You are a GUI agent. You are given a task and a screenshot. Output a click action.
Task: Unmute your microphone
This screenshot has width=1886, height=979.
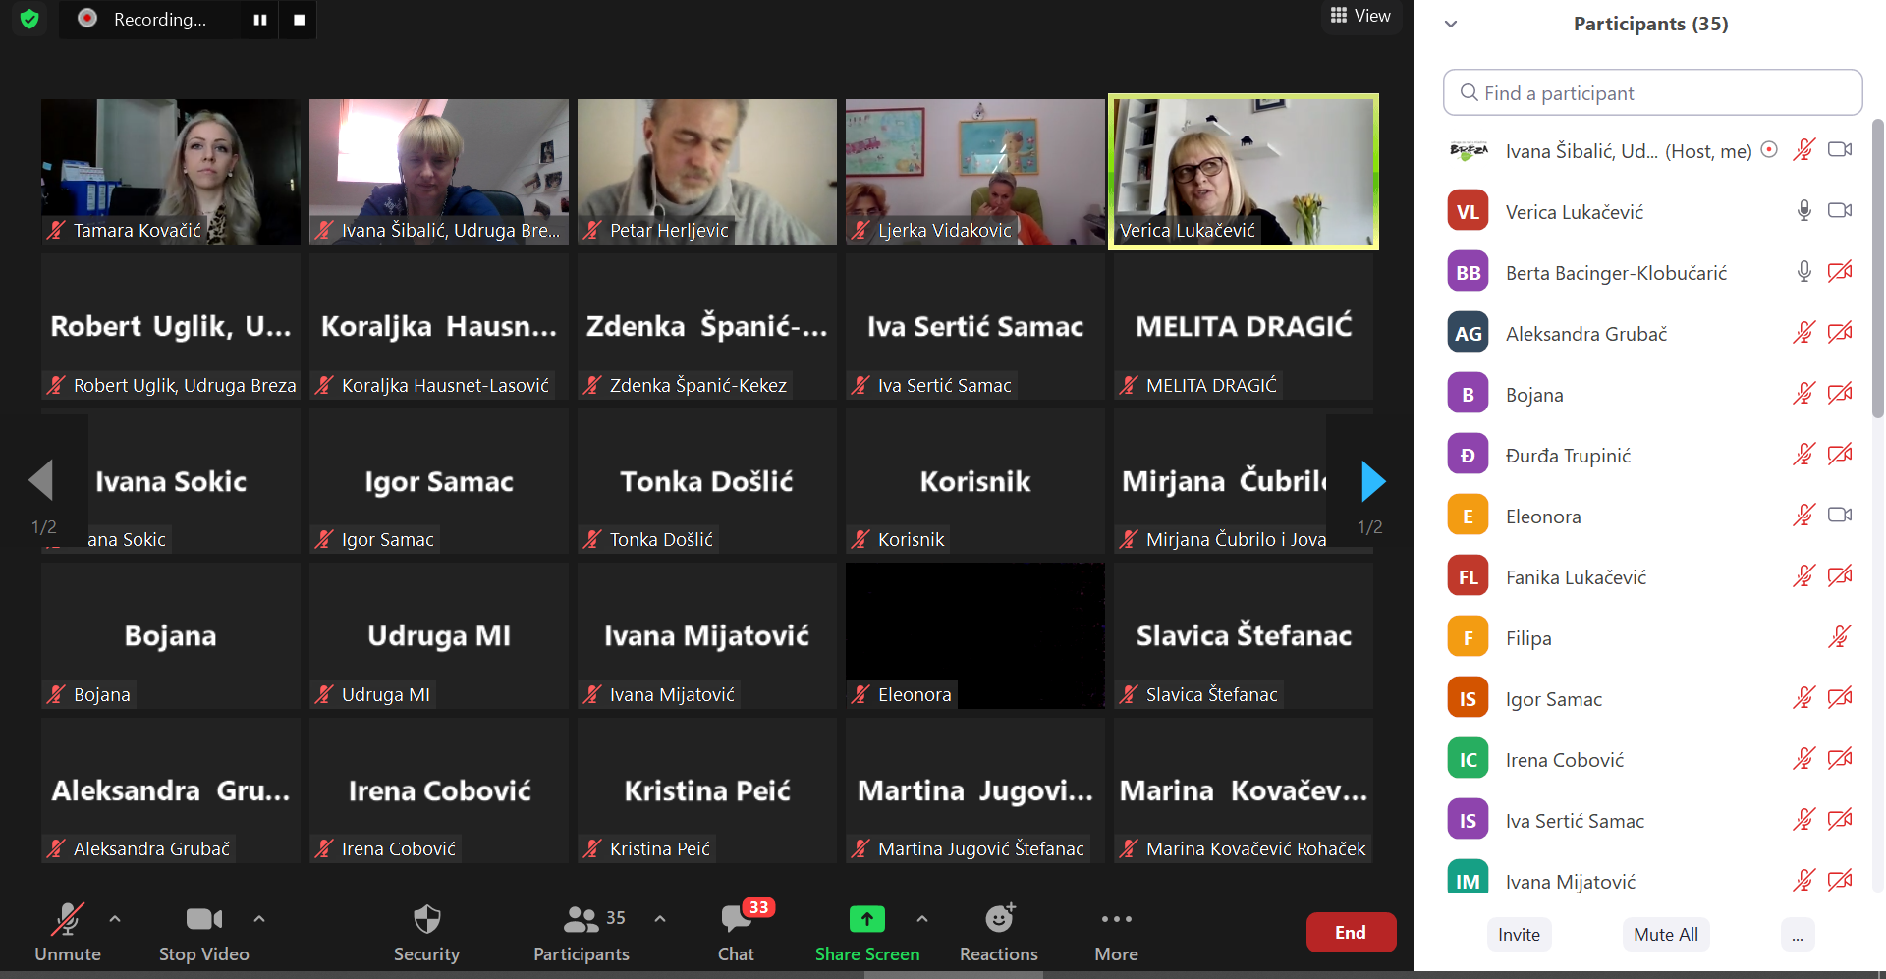(x=67, y=932)
